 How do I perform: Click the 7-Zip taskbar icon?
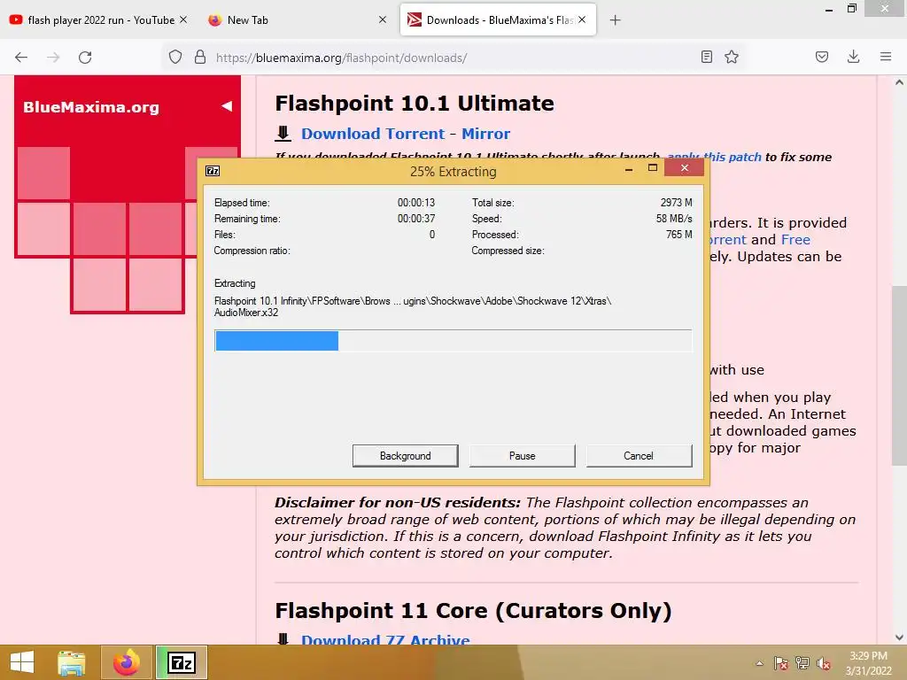pos(182,662)
